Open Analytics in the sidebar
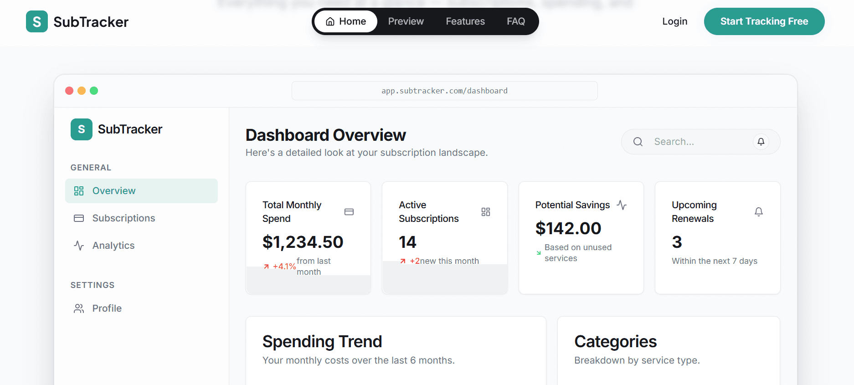854x385 pixels. pos(113,246)
